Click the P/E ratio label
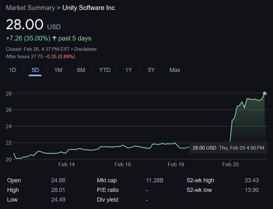 point(108,190)
